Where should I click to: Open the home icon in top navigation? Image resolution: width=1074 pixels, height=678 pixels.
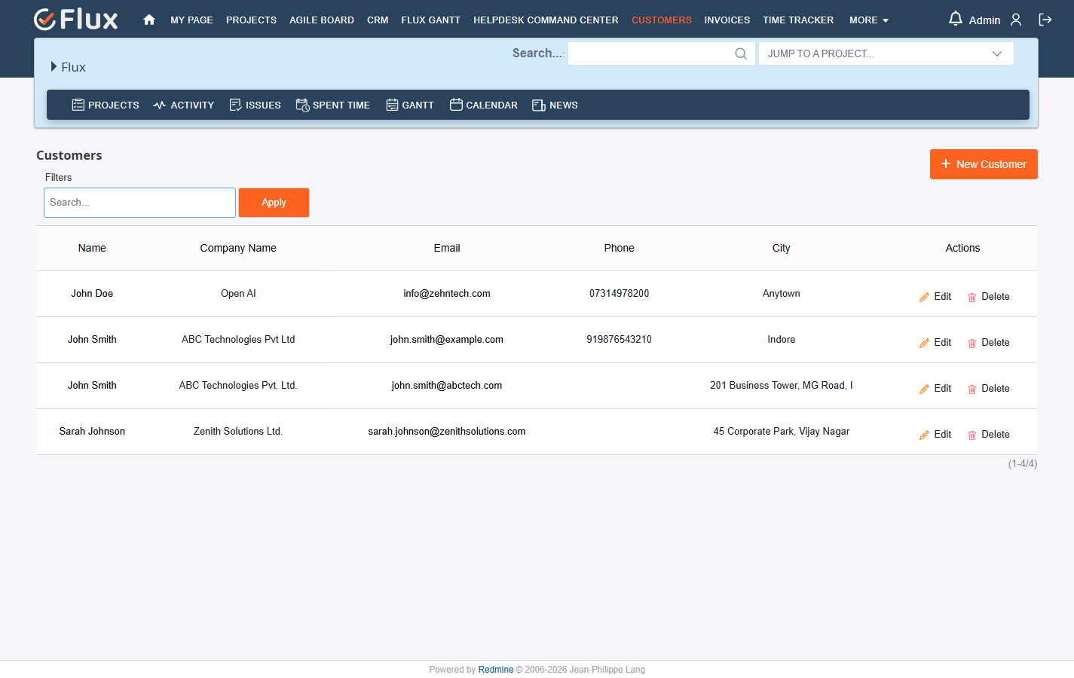[149, 20]
